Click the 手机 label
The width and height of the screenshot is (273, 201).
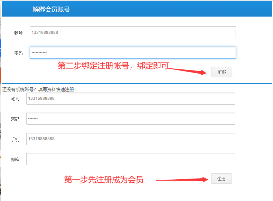pyautogui.click(x=15, y=140)
